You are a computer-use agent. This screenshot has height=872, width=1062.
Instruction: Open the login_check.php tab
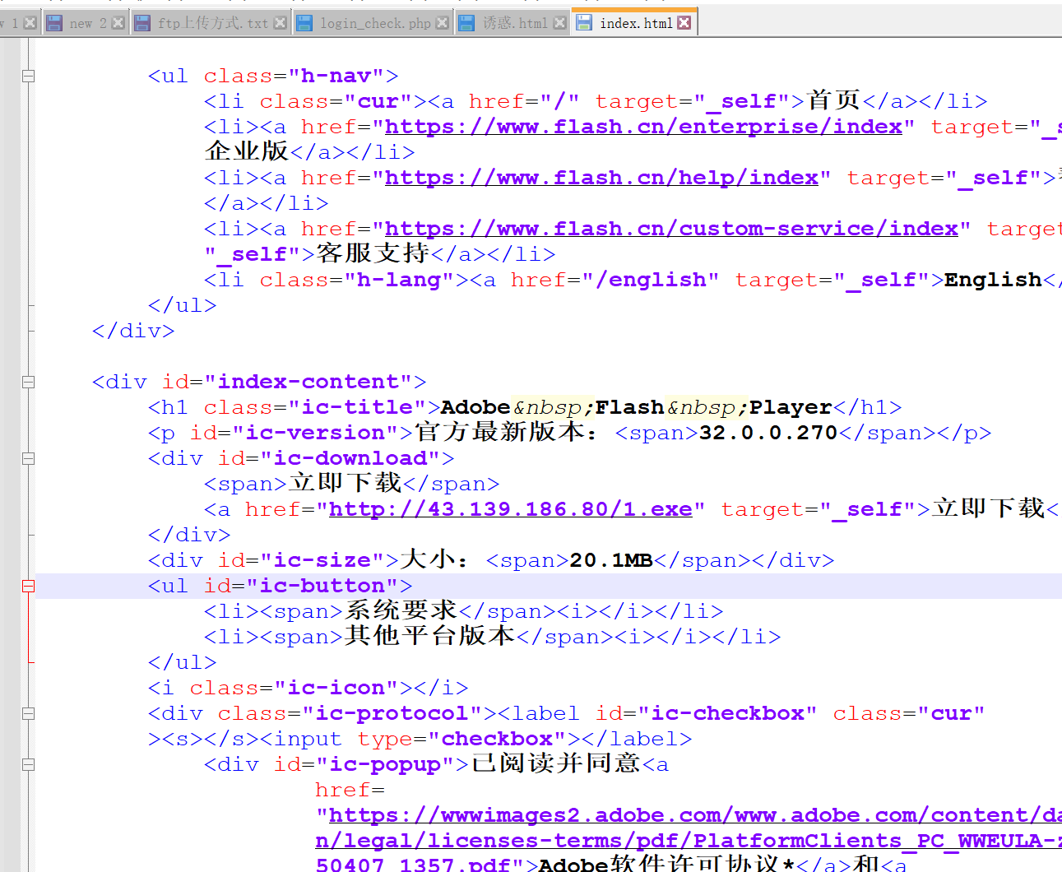(374, 23)
